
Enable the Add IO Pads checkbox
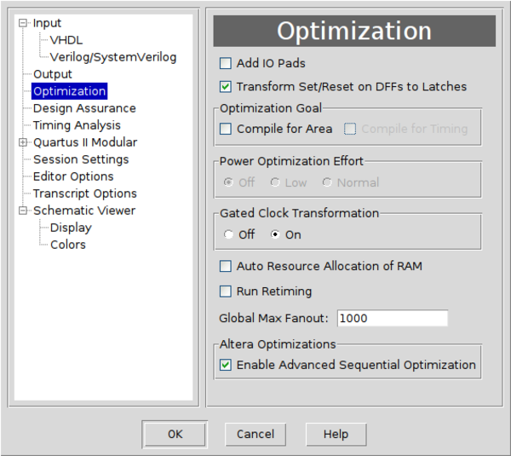pos(226,63)
